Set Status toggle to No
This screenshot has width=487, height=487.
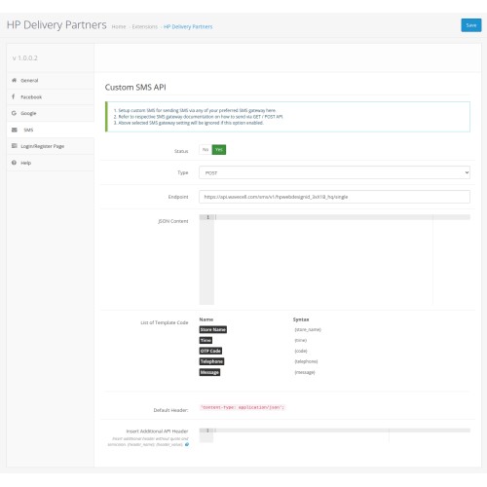(206, 150)
